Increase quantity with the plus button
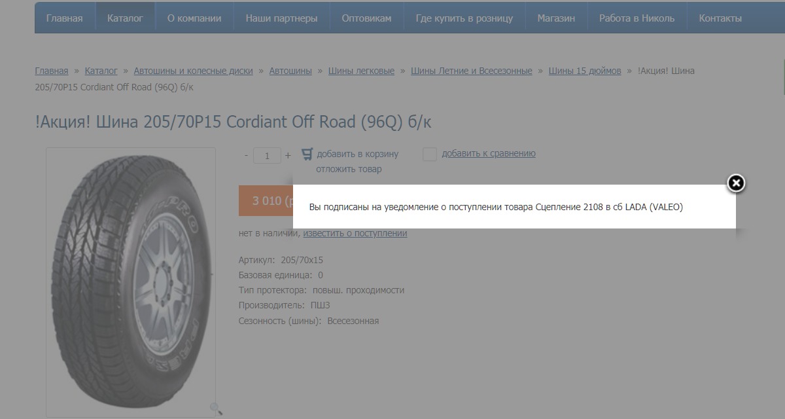 tap(288, 155)
